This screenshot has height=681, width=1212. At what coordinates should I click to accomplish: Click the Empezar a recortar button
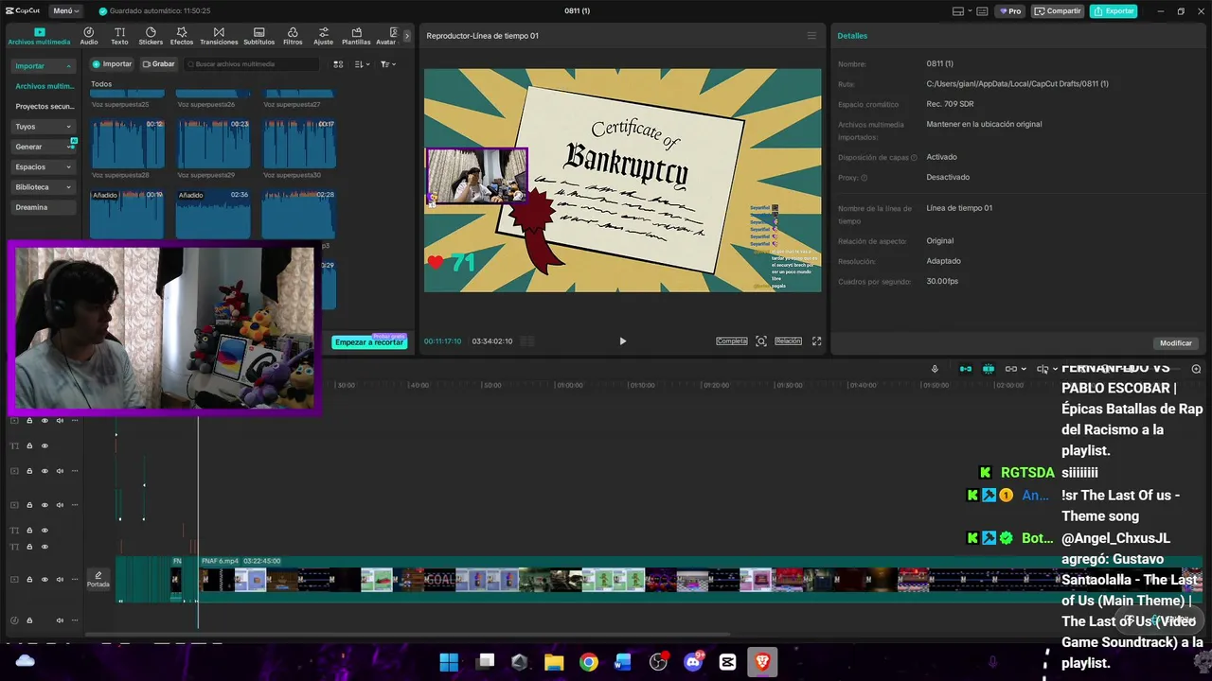(x=369, y=342)
